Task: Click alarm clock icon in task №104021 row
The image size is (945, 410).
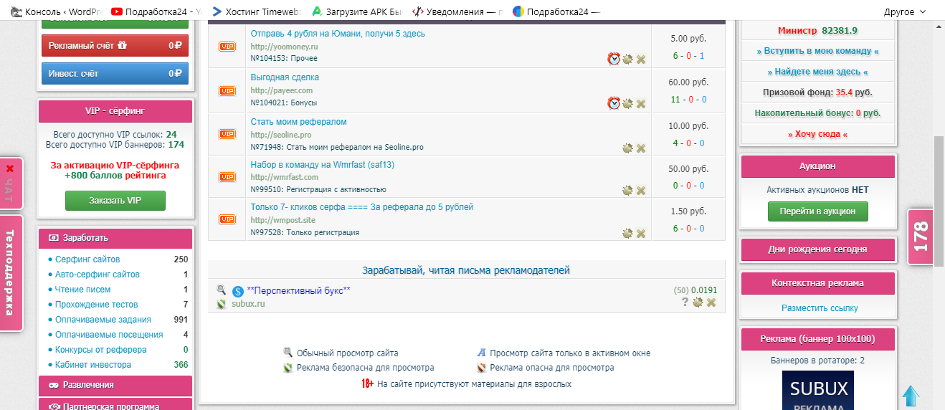Action: pos(614,103)
